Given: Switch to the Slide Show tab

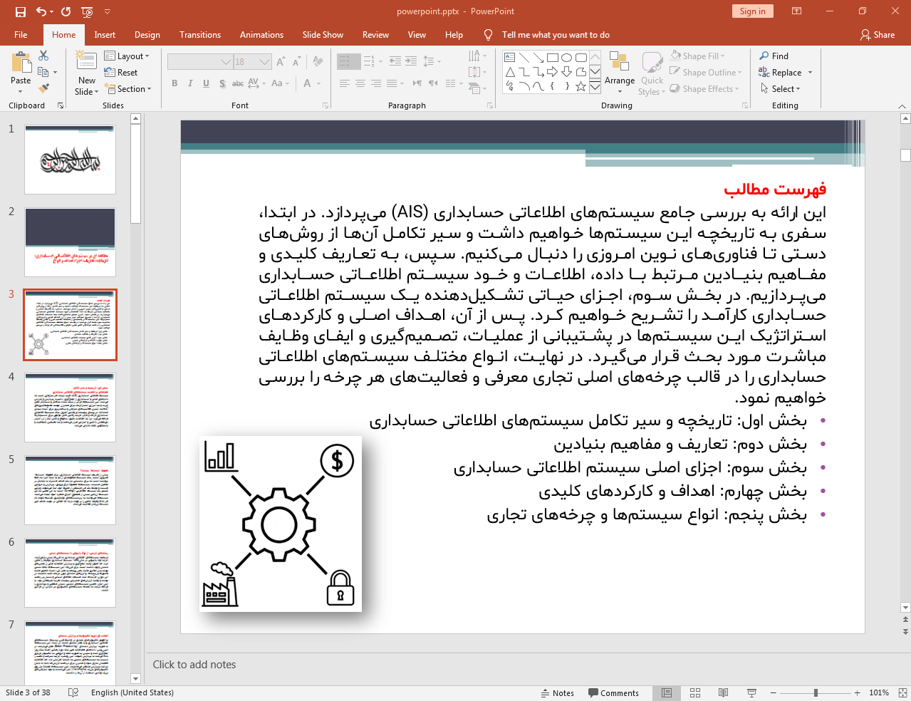Looking at the screenshot, I should tap(323, 34).
